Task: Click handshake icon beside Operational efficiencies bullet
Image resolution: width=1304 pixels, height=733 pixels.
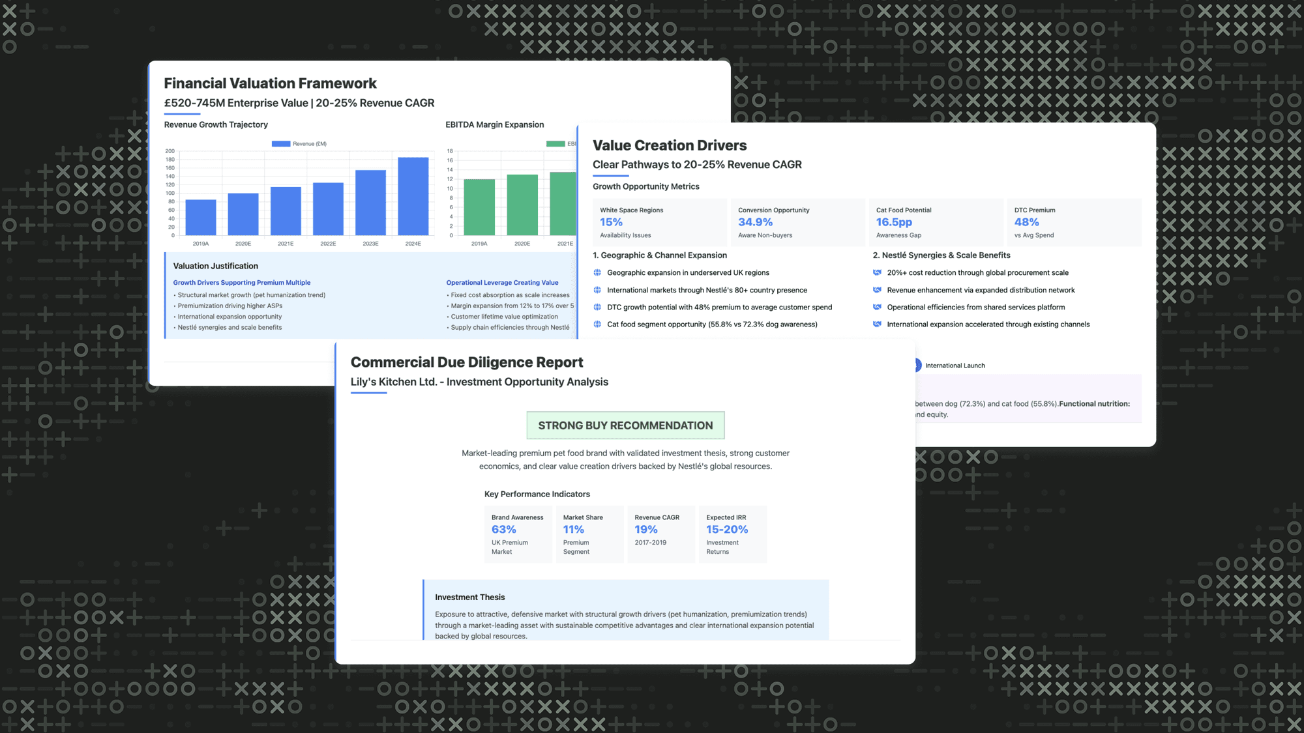Action: point(877,307)
